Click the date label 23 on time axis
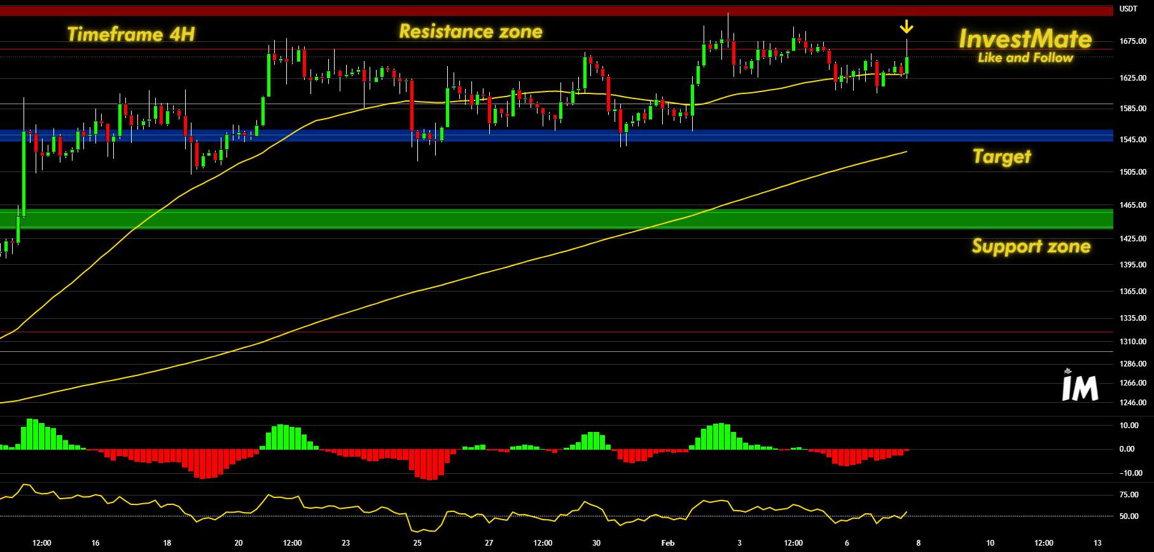The image size is (1154, 552). [x=346, y=543]
